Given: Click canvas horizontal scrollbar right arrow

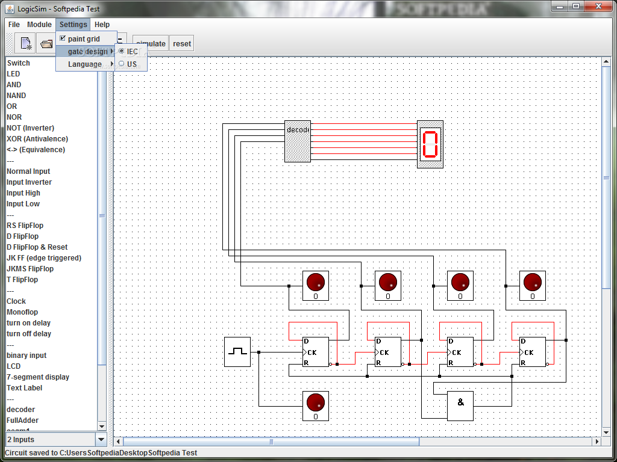Looking at the screenshot, I should [x=597, y=442].
